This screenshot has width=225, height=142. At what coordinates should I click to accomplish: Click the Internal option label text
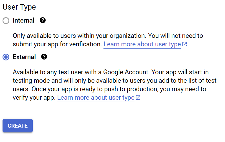(23, 21)
